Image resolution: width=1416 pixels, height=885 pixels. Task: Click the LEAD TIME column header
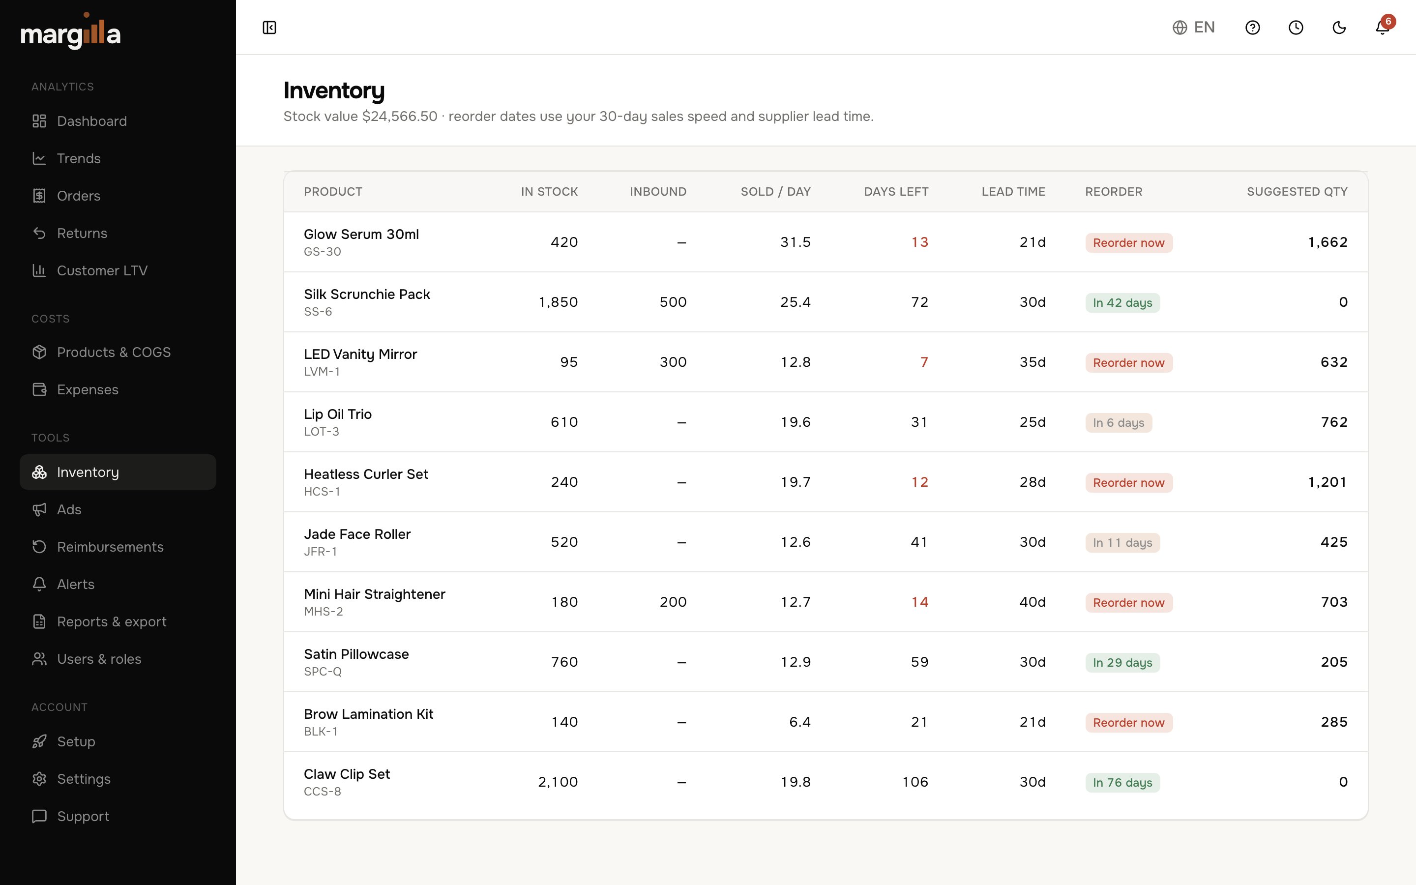pyautogui.click(x=1013, y=192)
